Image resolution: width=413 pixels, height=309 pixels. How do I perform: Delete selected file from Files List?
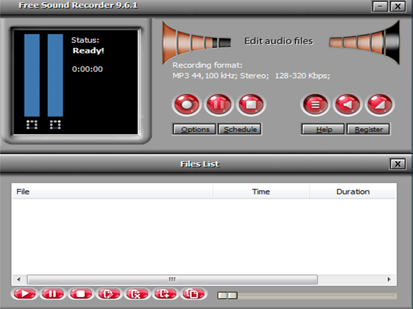137,294
